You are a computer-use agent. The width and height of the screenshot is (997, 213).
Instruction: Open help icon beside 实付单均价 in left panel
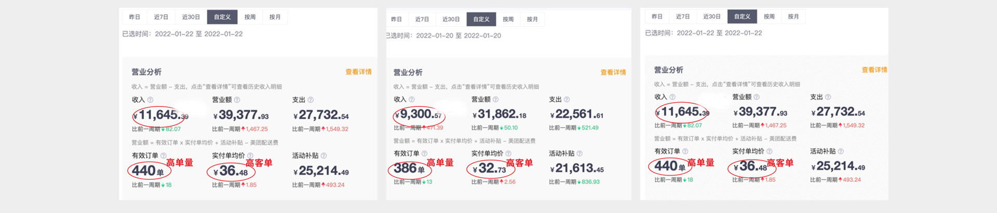pyautogui.click(x=250, y=155)
